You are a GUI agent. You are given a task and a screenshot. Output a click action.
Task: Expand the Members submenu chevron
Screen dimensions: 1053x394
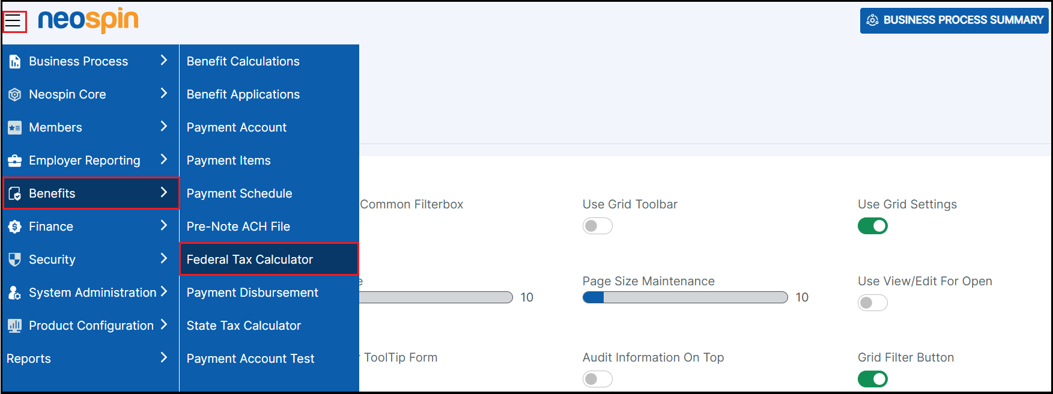[163, 126]
